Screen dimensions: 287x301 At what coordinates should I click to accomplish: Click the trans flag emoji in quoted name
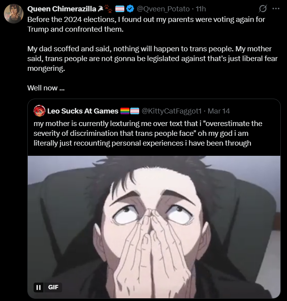135,111
